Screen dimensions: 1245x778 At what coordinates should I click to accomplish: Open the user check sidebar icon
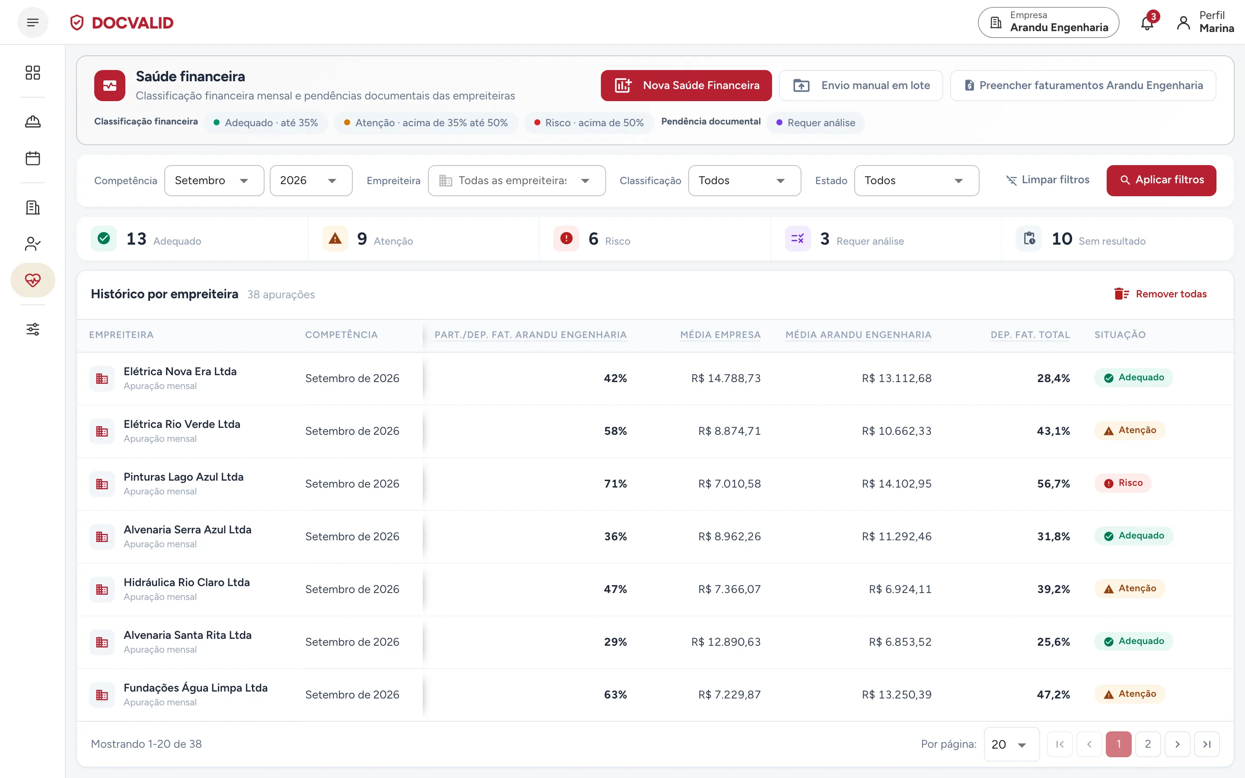pos(33,244)
